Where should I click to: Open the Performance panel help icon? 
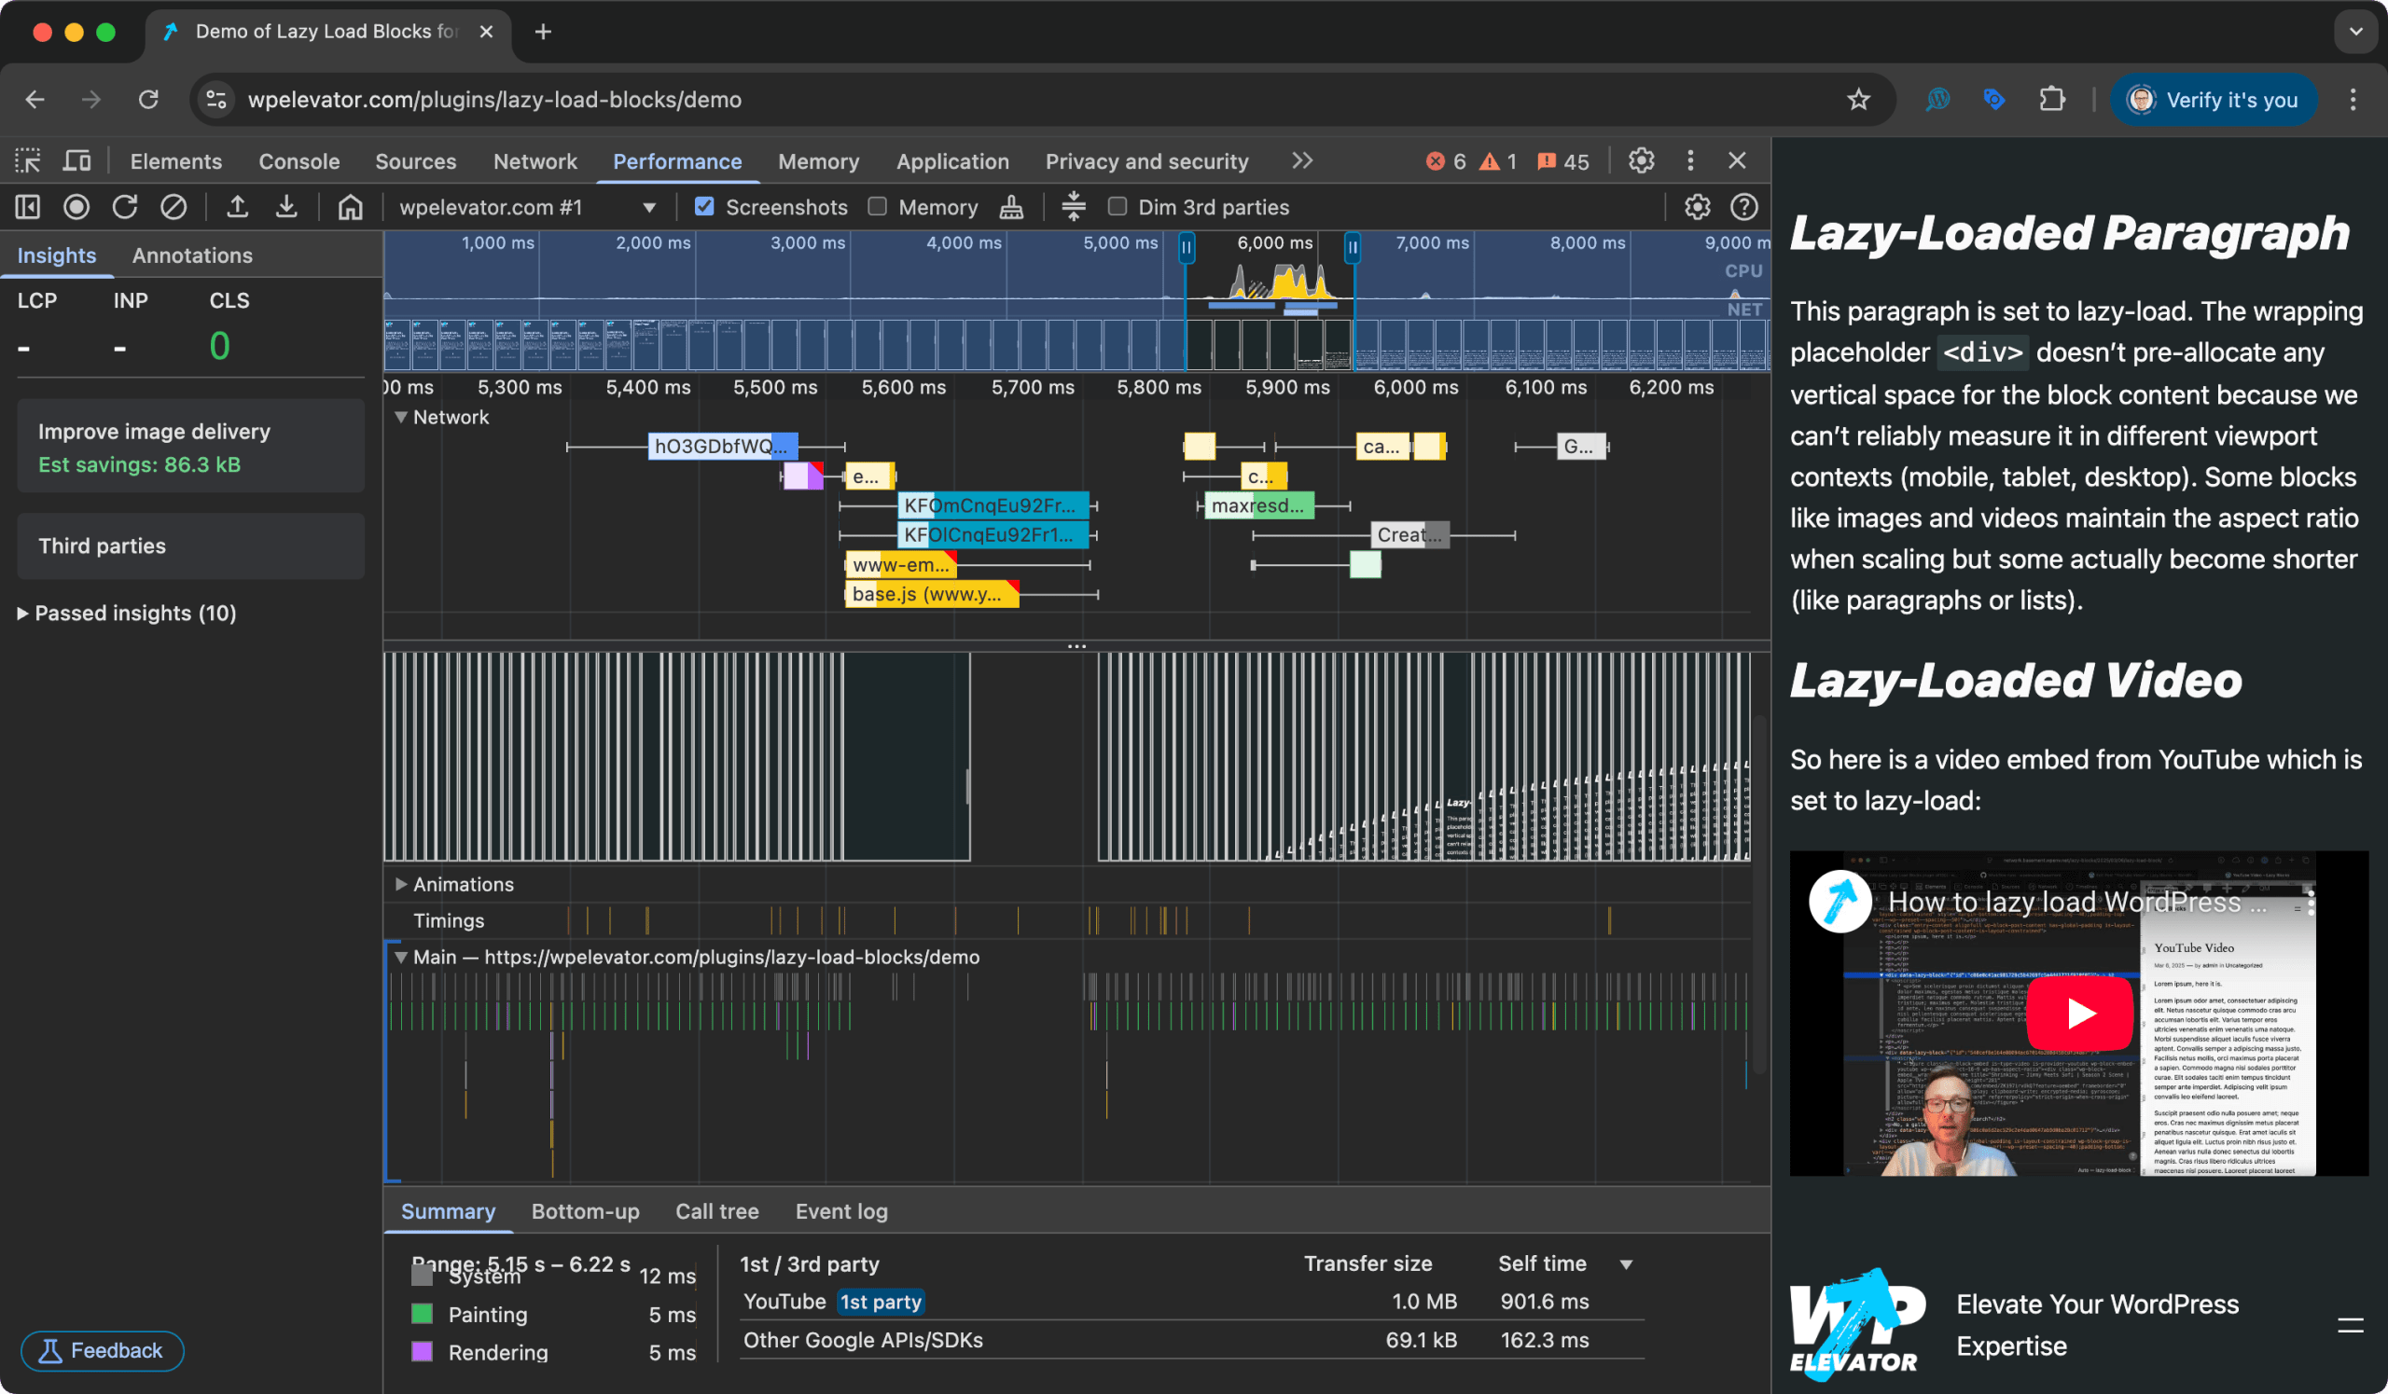tap(1743, 206)
